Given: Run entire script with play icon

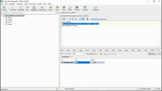Looking at the screenshot, I should (x=70, y=19).
